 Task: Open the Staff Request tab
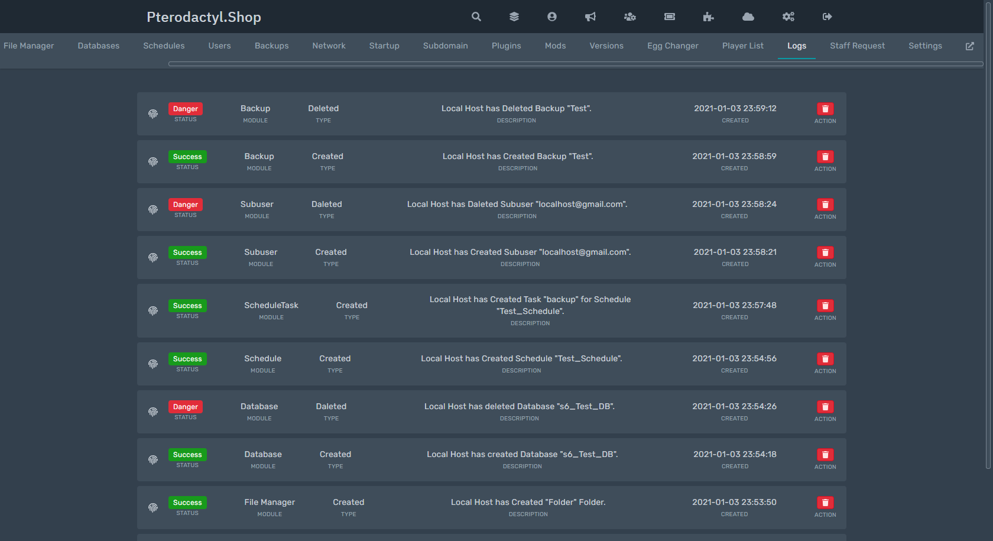point(857,46)
